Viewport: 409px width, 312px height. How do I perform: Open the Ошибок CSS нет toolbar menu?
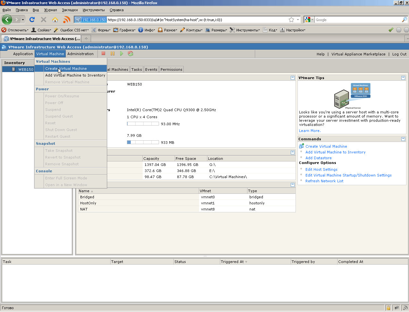tap(71, 30)
